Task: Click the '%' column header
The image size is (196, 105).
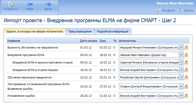Action: [115, 41]
